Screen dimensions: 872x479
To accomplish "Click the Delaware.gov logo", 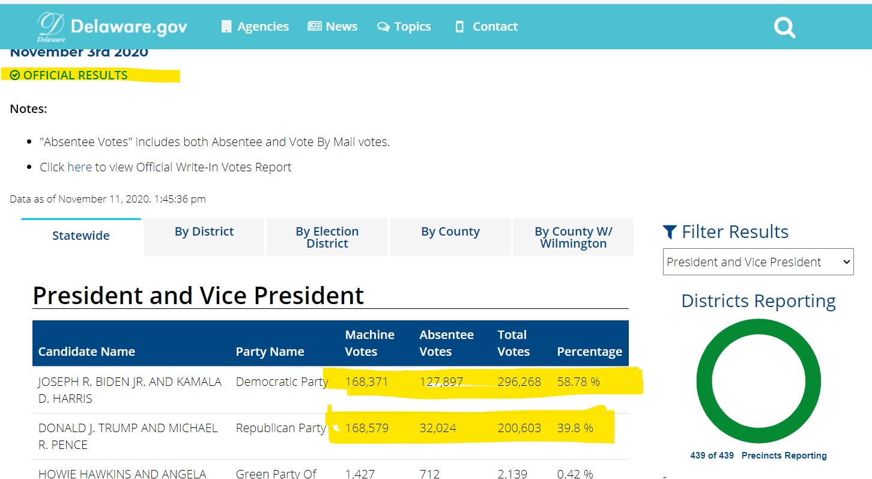I will [x=112, y=27].
